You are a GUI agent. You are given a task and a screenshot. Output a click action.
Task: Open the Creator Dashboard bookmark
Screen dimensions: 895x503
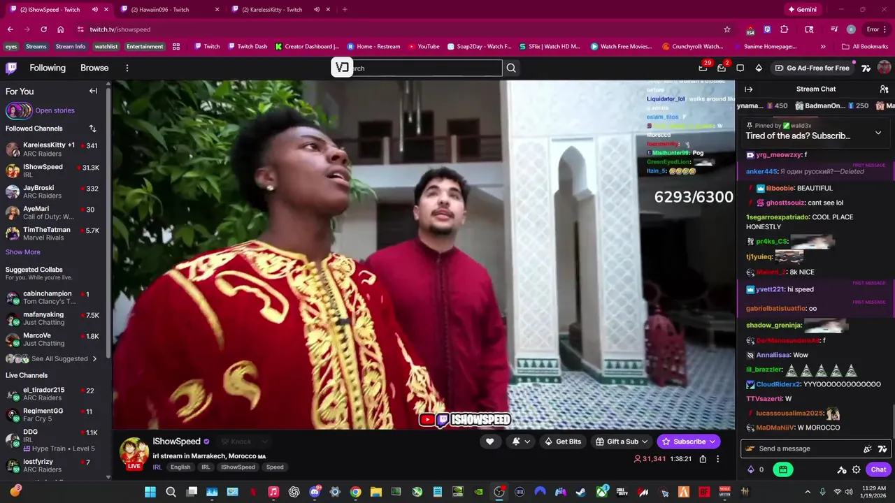[x=307, y=47]
